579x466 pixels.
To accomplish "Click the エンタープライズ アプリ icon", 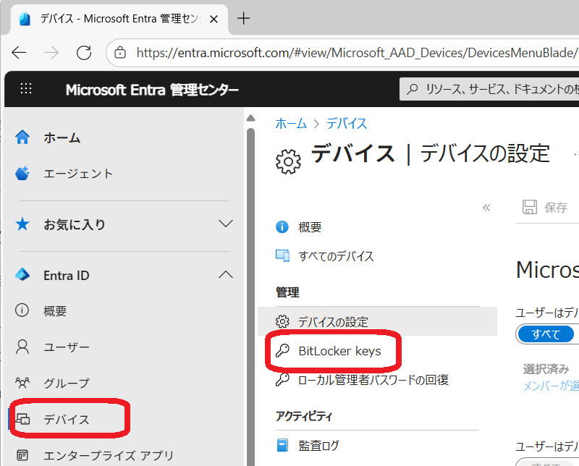I will [x=22, y=455].
